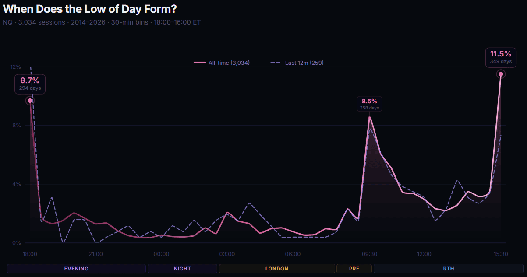Click the NQ sessions subtitle text

coord(102,22)
